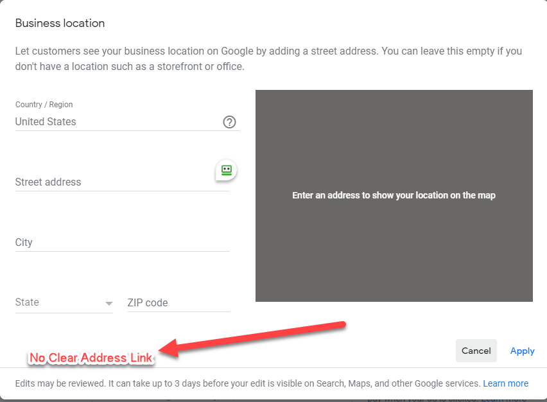
Task: Click into the ZIP code field
Action: click(178, 302)
